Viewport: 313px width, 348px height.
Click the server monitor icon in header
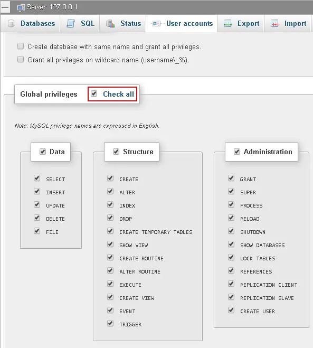click(21, 7)
